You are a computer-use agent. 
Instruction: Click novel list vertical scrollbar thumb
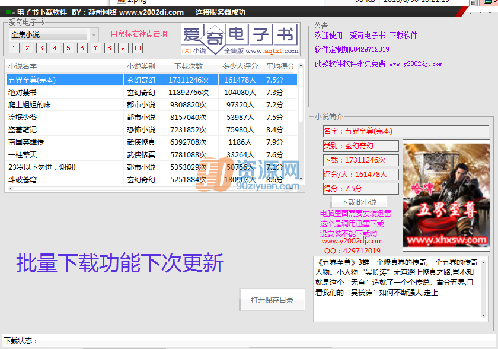click(x=301, y=96)
